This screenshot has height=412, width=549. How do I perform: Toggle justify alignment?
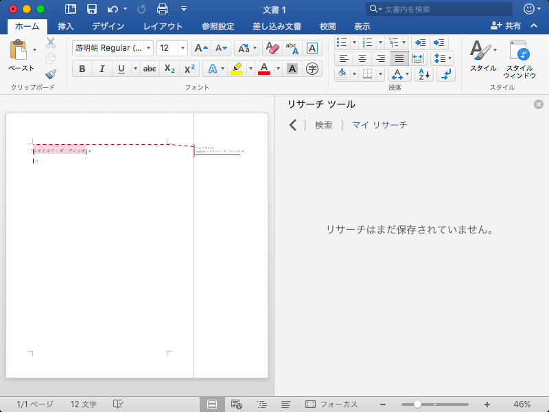point(399,58)
